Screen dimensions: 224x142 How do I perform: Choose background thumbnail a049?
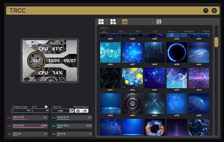[177, 104]
